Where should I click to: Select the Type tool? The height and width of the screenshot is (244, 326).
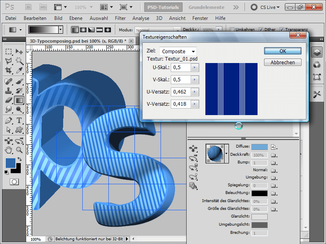(x=19, y=120)
